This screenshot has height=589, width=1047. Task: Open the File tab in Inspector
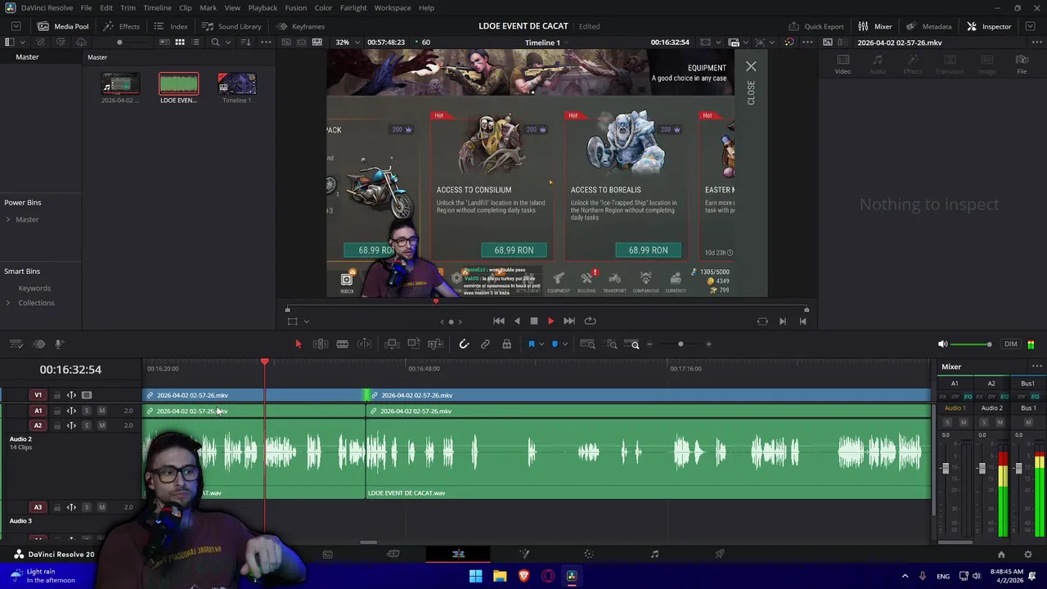point(1022,64)
